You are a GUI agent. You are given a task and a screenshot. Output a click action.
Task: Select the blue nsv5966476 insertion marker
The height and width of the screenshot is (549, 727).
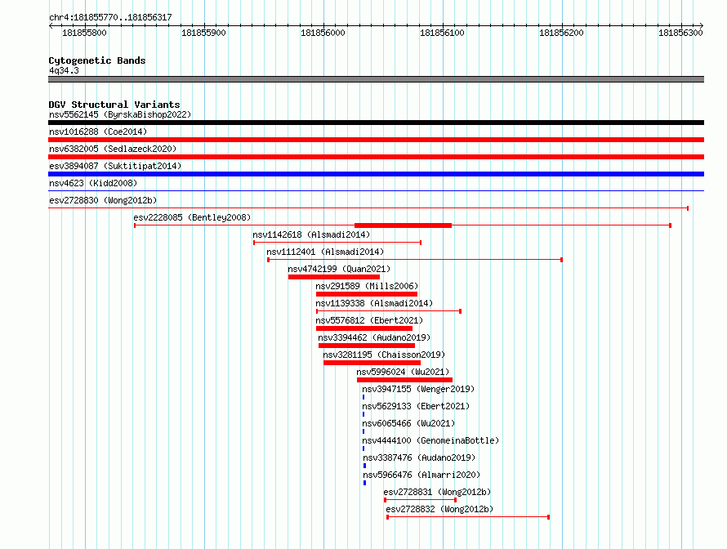pos(365,483)
